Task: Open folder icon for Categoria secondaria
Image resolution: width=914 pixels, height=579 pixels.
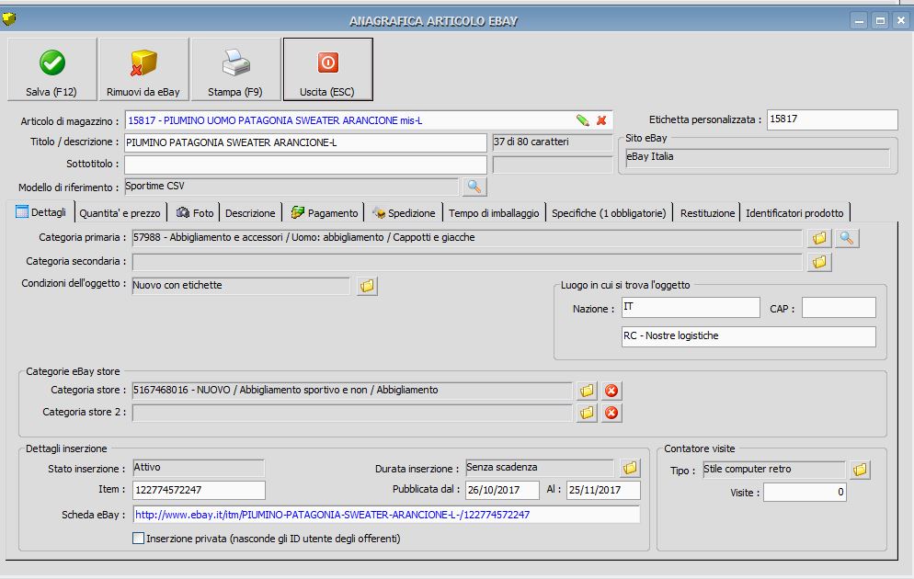Action: coord(819,262)
